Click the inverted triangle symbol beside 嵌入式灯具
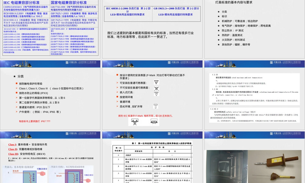Viewport: 305px width, 183px height. pyautogui.click(x=156, y=94)
